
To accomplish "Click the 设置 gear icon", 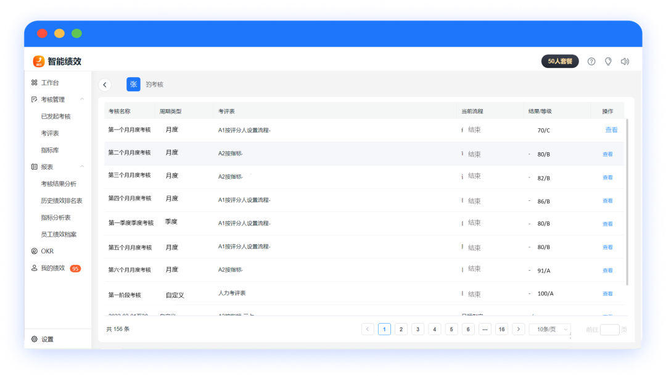I will (35, 339).
